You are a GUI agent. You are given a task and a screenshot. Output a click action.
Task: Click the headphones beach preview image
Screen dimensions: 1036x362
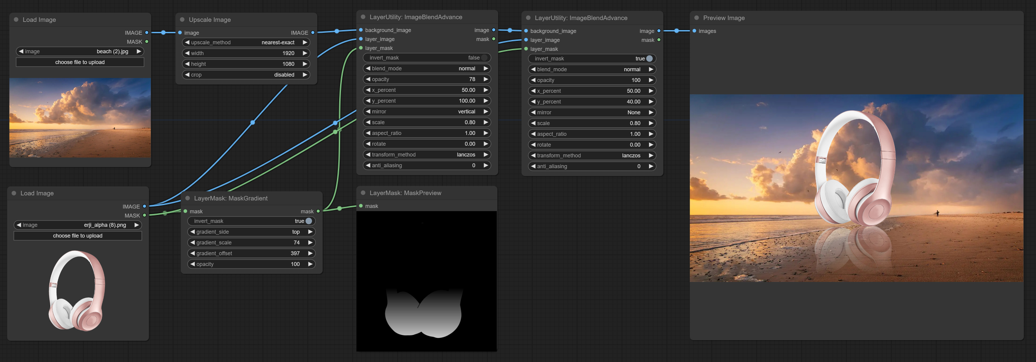coord(856,188)
